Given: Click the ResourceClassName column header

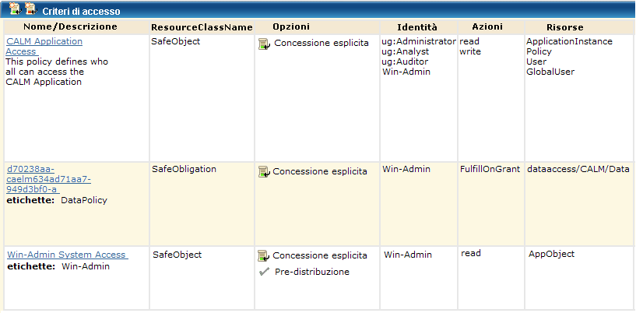Looking at the screenshot, I should pyautogui.click(x=202, y=26).
